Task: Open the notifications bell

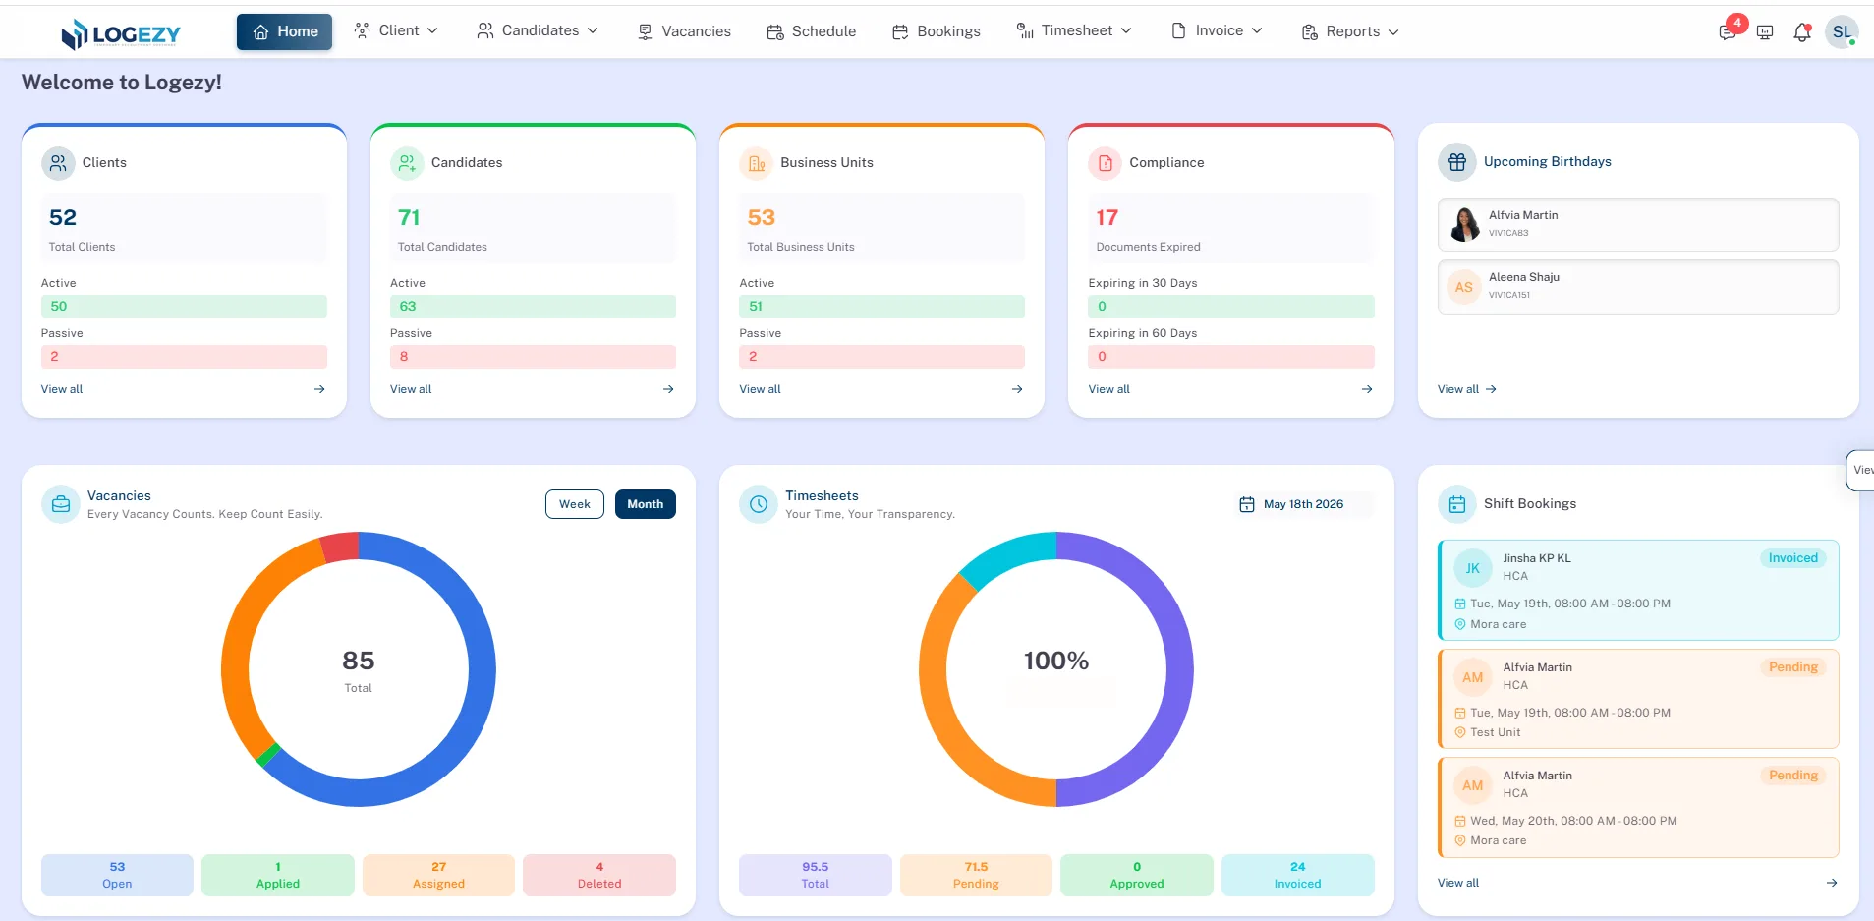Action: pyautogui.click(x=1802, y=32)
